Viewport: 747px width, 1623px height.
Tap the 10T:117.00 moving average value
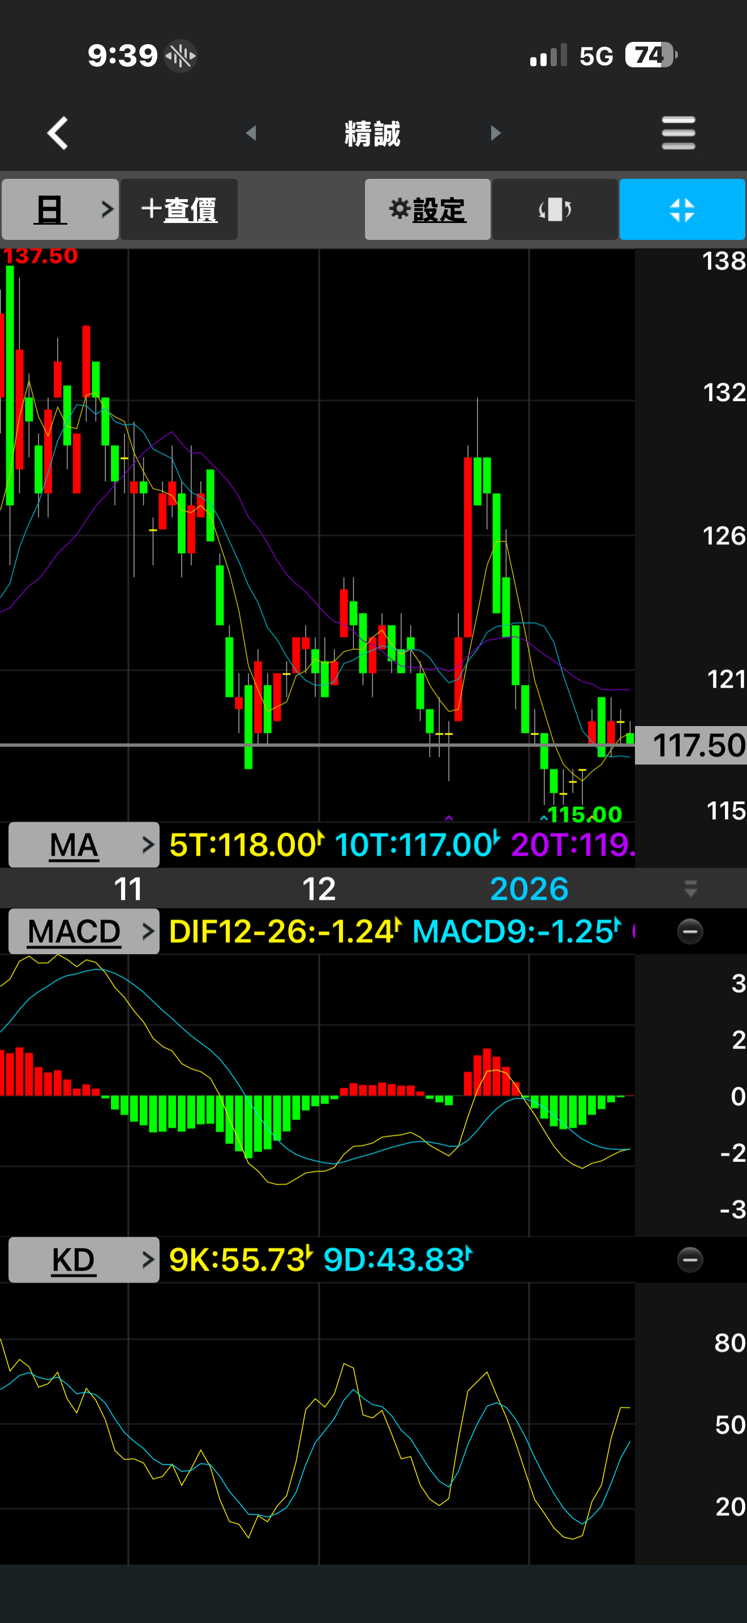click(417, 844)
